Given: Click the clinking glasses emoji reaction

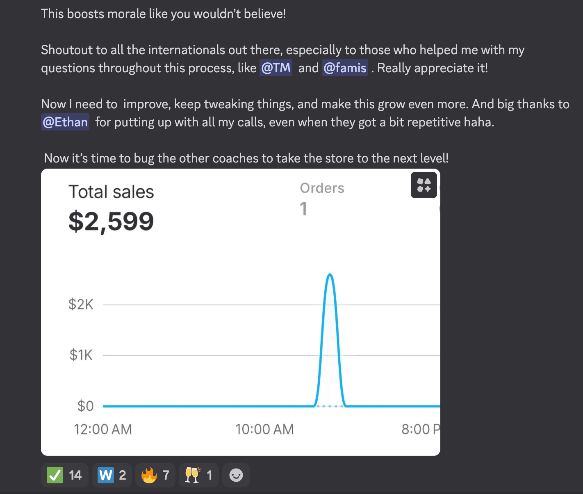Looking at the screenshot, I should pos(198,475).
